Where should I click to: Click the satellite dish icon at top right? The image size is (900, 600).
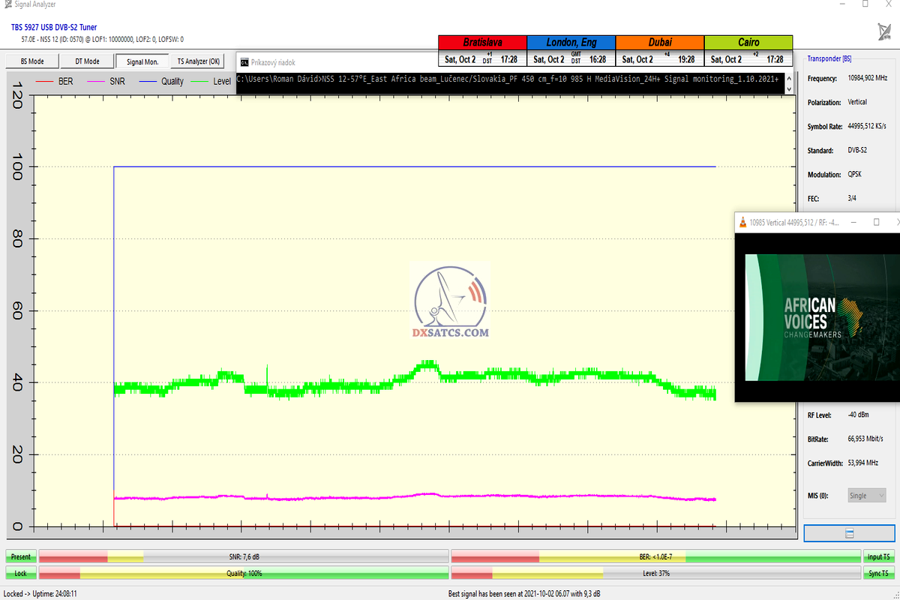point(884,31)
